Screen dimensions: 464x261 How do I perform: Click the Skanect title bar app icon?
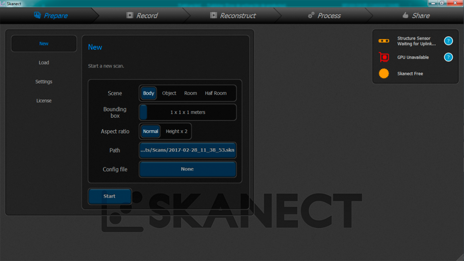click(3, 3)
